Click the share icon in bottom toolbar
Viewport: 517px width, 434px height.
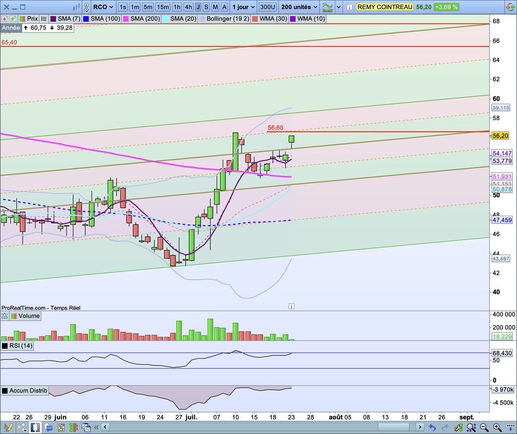click(22, 427)
